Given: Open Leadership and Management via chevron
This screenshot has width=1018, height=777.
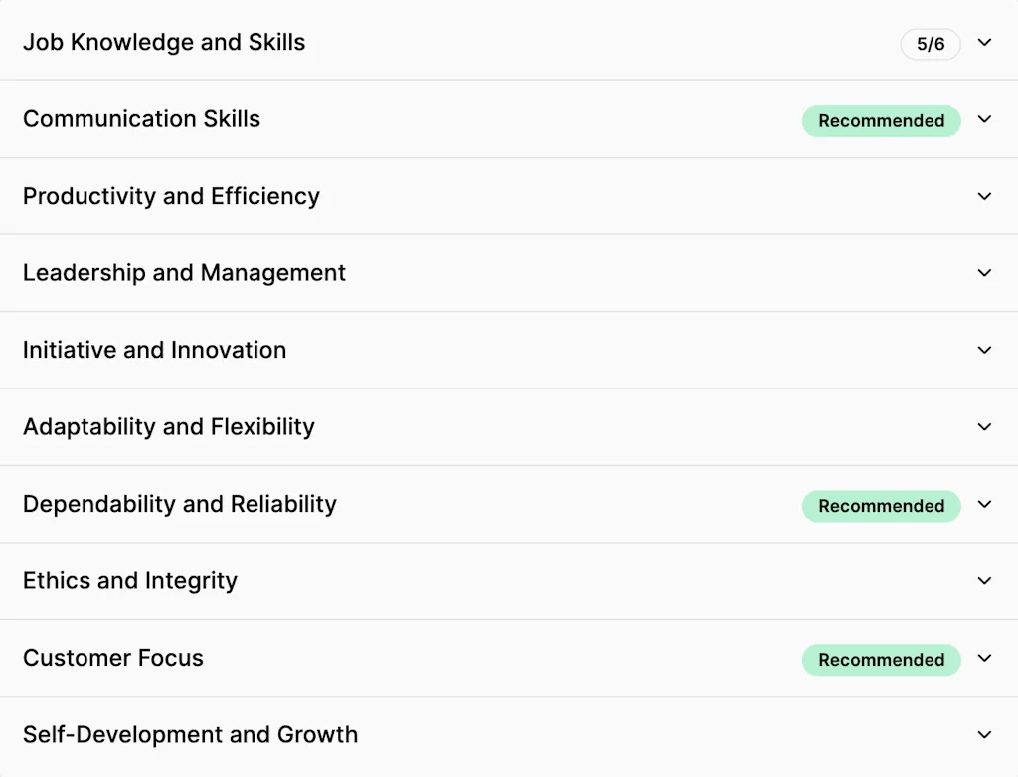Looking at the screenshot, I should [x=984, y=273].
